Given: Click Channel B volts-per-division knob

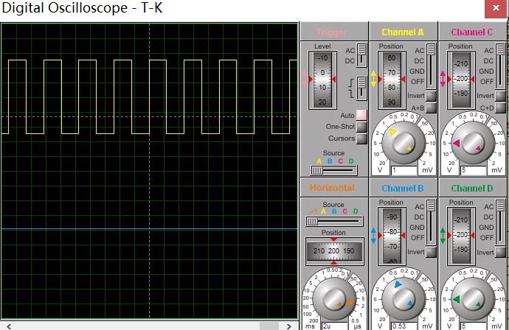Looking at the screenshot, I should click(404, 299).
